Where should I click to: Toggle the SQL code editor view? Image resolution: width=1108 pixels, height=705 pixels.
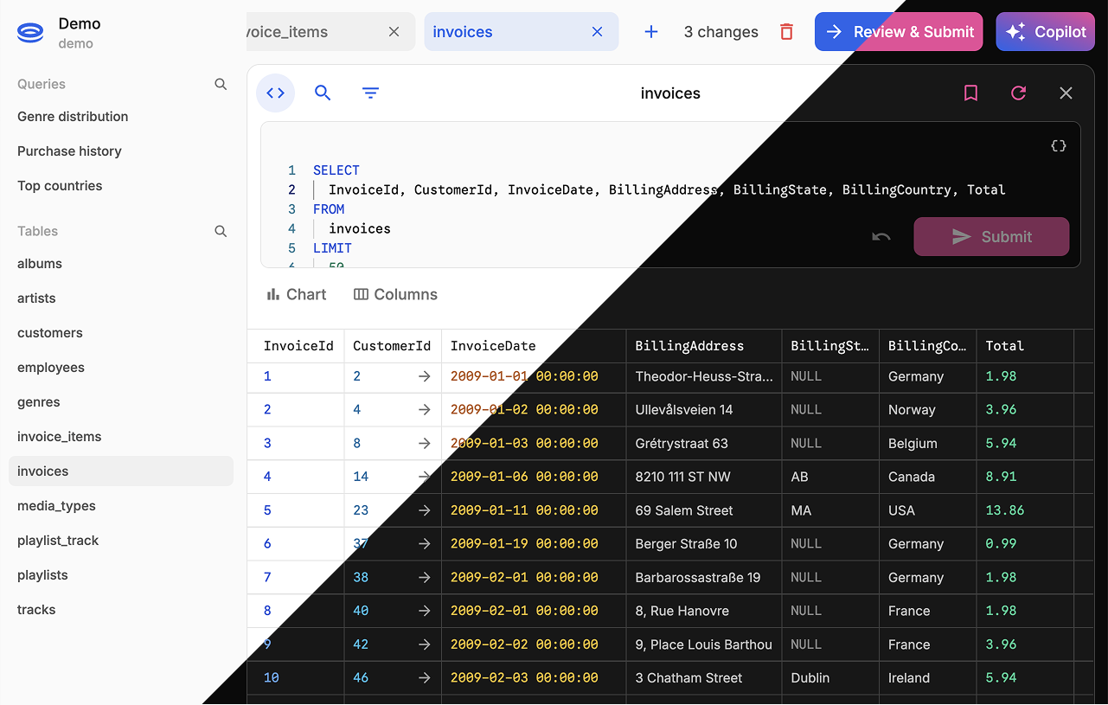[x=275, y=93]
